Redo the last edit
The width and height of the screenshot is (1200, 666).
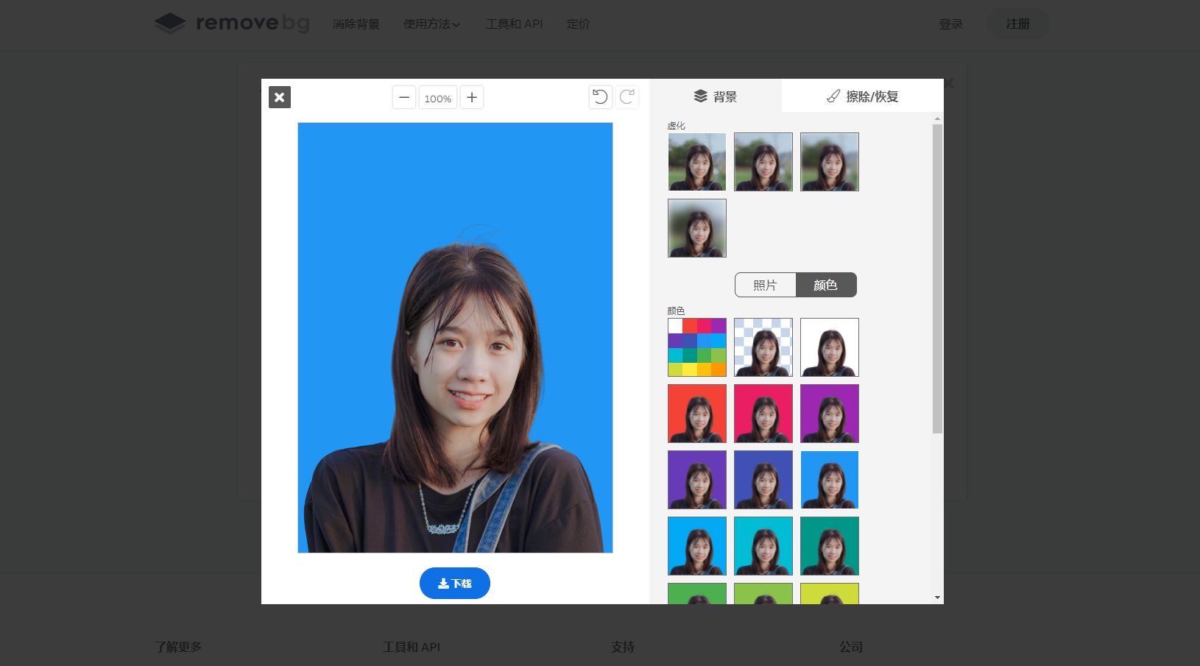[x=627, y=97]
